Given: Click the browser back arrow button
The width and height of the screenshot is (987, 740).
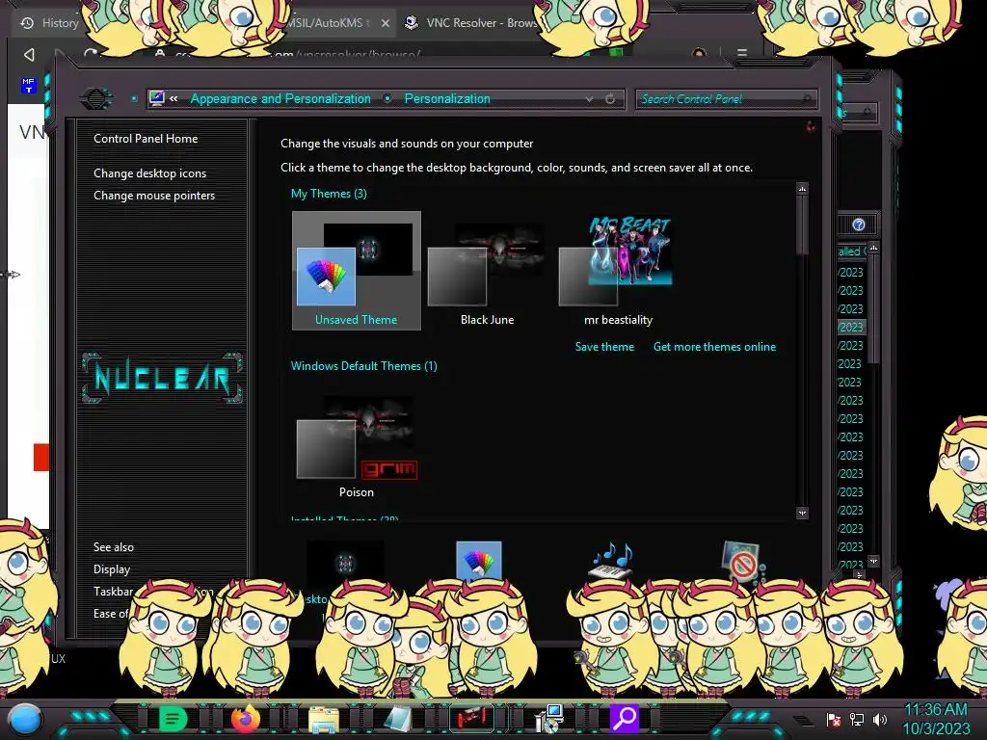Looking at the screenshot, I should pyautogui.click(x=29, y=55).
